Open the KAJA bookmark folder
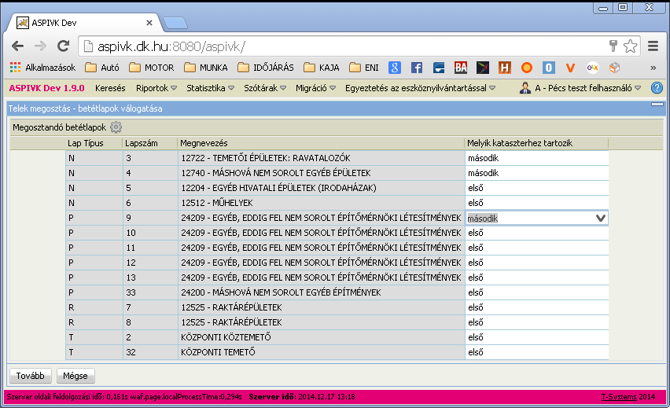Image resolution: width=670 pixels, height=408 pixels. pos(322,68)
